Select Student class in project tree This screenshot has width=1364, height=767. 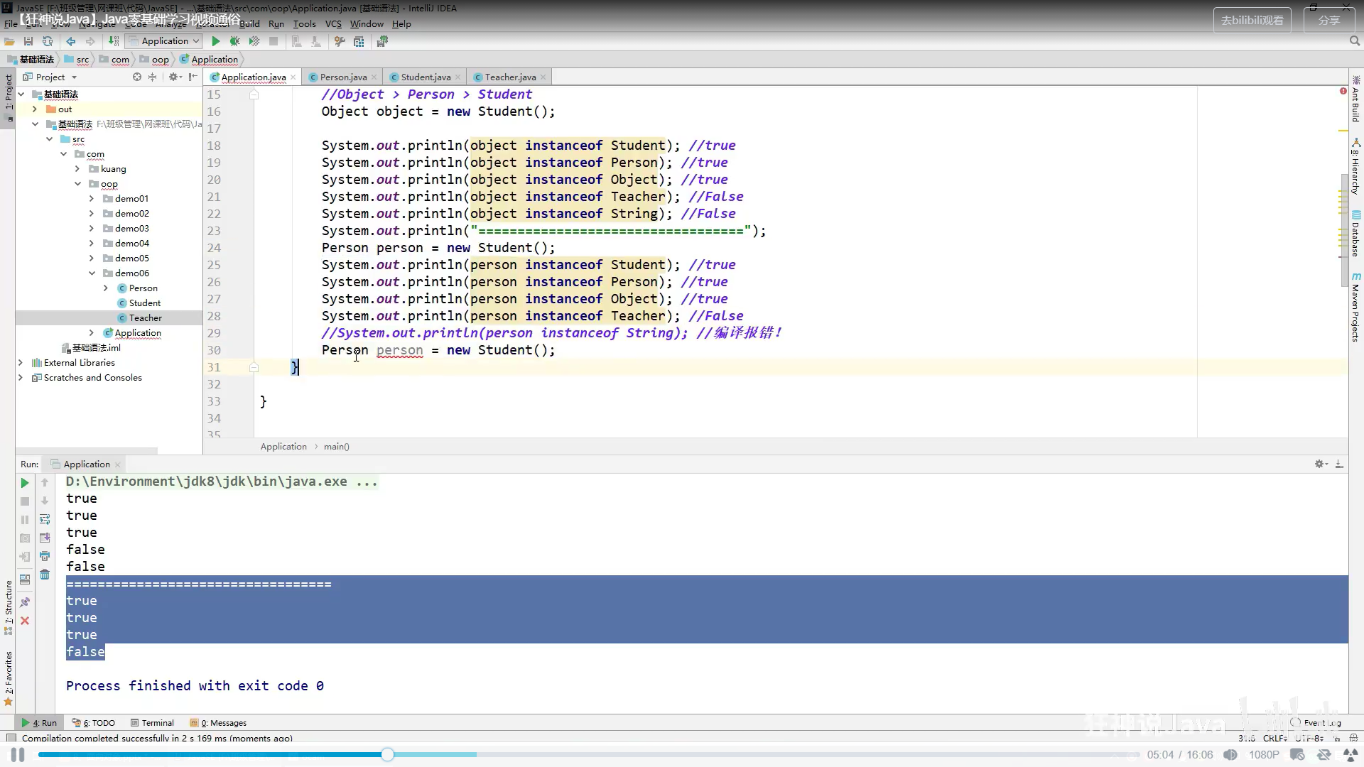(x=144, y=303)
